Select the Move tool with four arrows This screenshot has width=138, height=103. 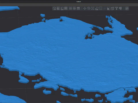(x=85, y=8)
